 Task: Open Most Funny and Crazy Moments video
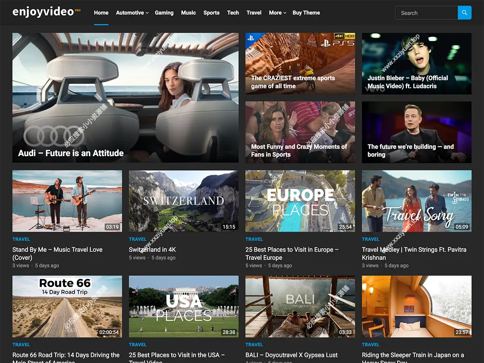[300, 132]
